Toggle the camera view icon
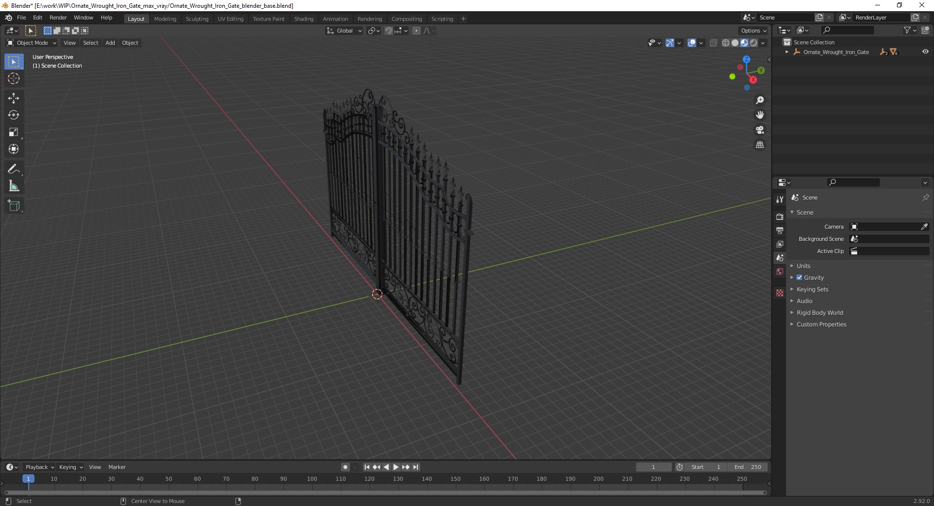Image resolution: width=934 pixels, height=506 pixels. point(760,130)
